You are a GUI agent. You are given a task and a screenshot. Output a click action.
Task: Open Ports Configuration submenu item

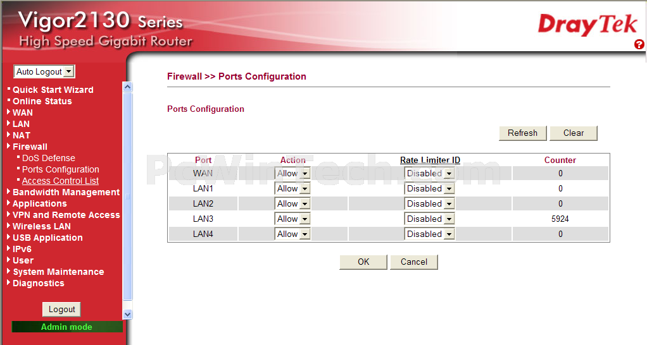pos(60,169)
